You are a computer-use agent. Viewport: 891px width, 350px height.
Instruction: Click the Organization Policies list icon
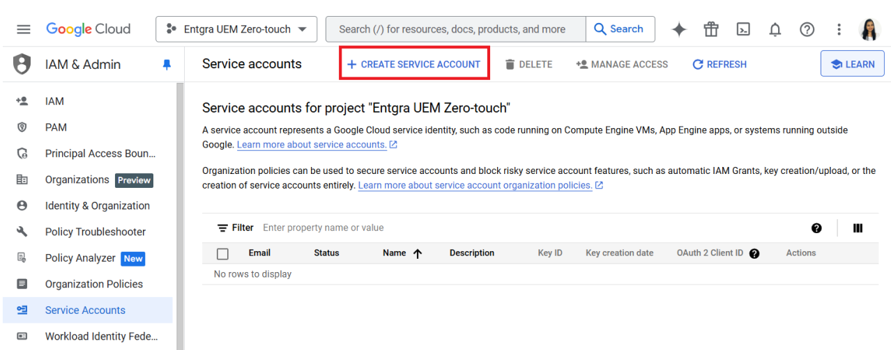22,284
